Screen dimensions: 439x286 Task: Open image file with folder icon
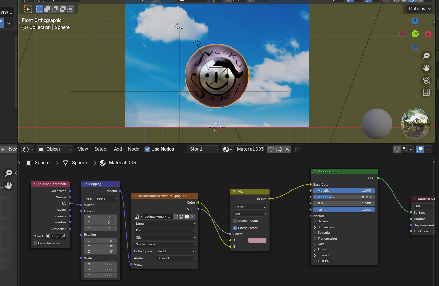pos(187,217)
